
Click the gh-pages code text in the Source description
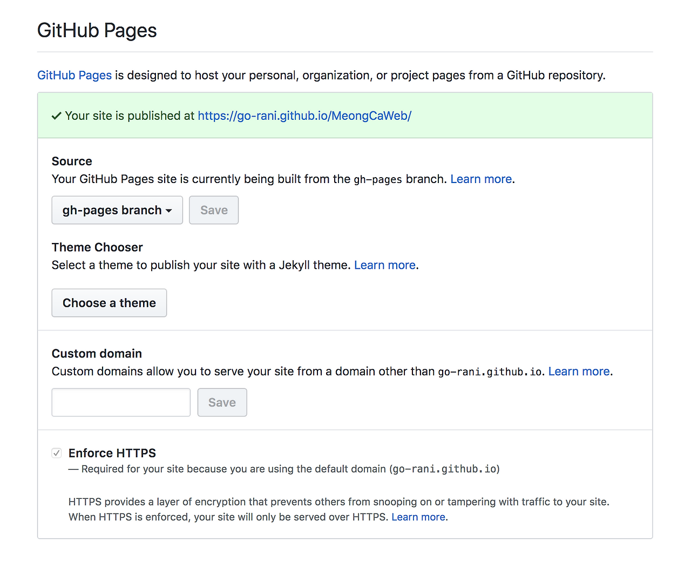coord(377,179)
